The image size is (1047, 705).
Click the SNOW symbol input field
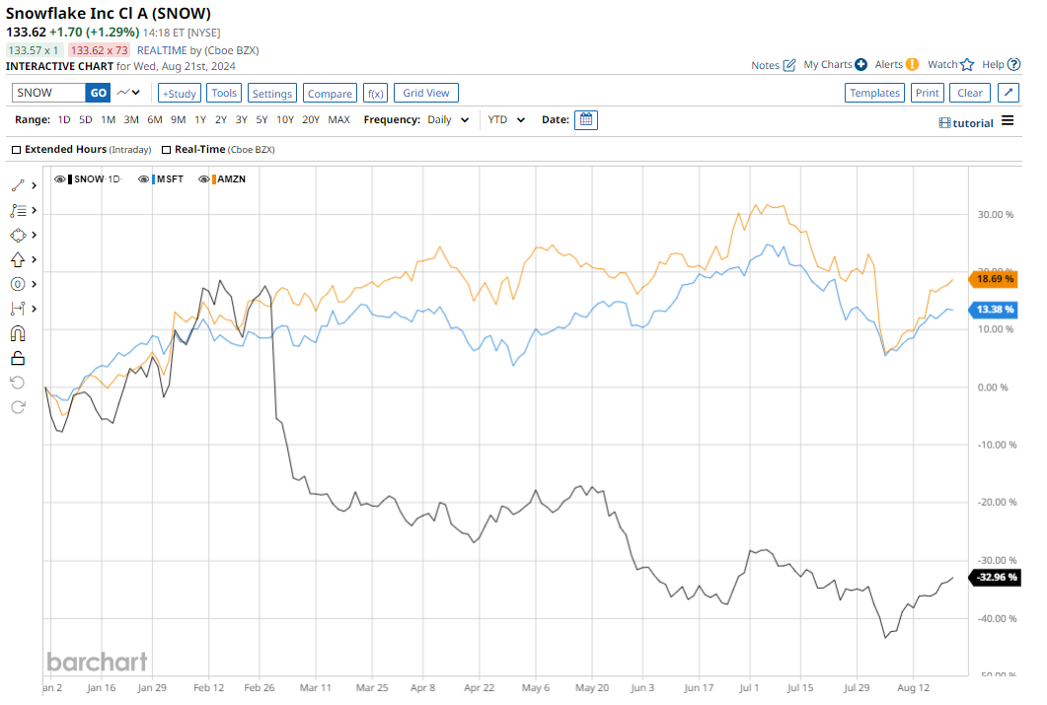(x=48, y=93)
